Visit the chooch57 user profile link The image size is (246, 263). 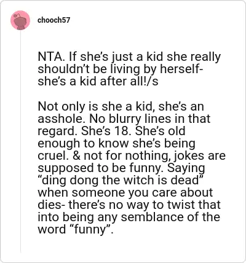pos(54,20)
